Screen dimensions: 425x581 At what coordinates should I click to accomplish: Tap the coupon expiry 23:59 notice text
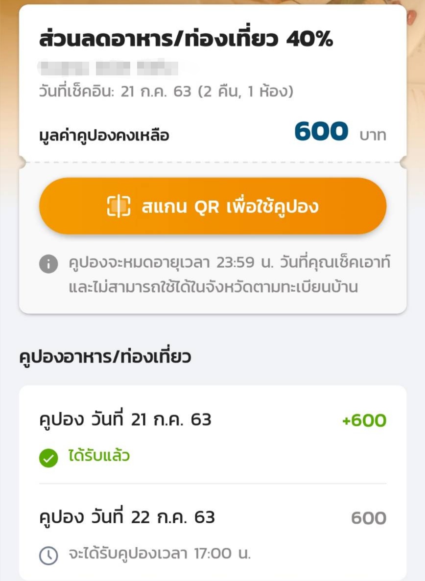pyautogui.click(x=229, y=262)
